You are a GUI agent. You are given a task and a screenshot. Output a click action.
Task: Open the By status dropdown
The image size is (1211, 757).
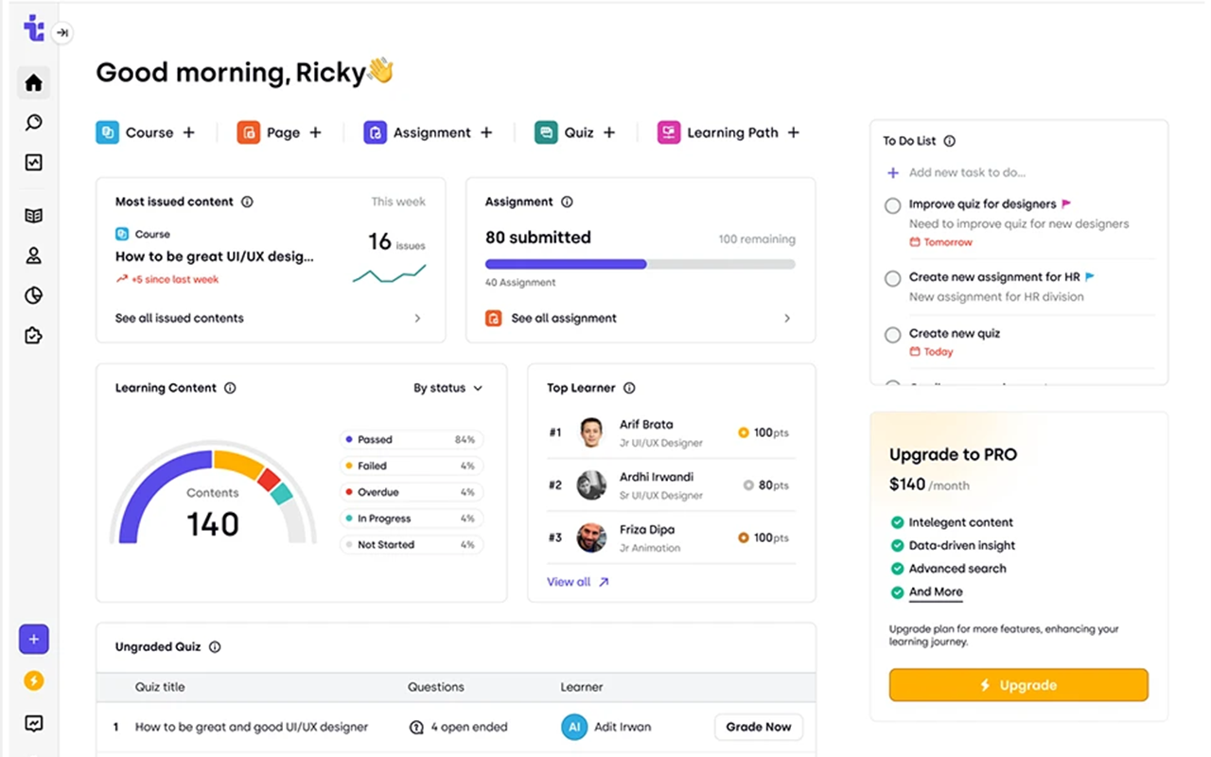click(448, 388)
